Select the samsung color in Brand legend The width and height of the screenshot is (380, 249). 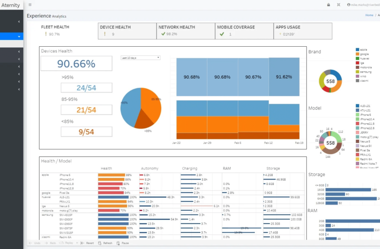pos(358,72)
